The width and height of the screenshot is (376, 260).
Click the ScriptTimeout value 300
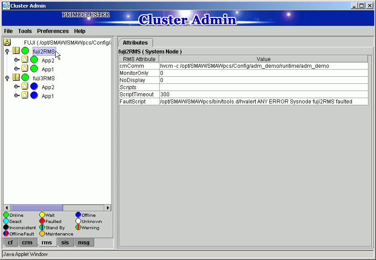pyautogui.click(x=264, y=95)
